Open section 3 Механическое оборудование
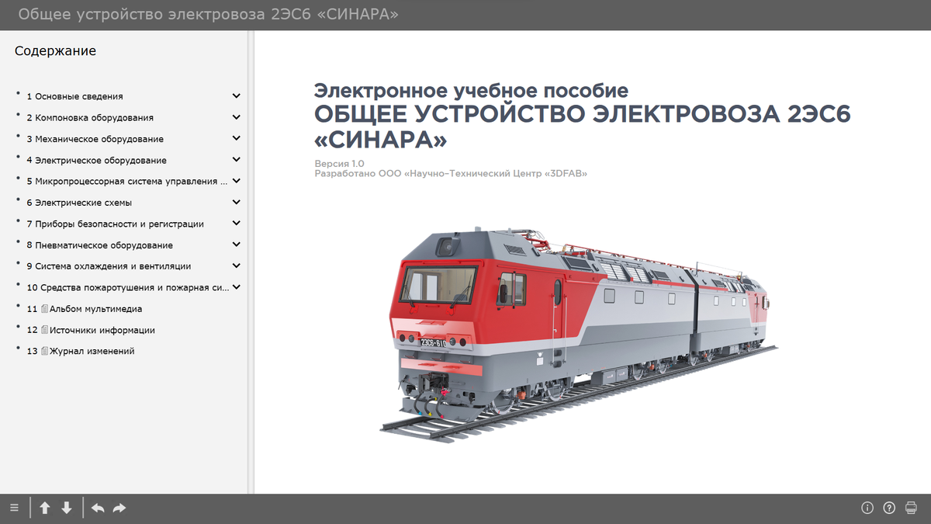Screen dimensions: 931x524 pyautogui.click(x=95, y=139)
